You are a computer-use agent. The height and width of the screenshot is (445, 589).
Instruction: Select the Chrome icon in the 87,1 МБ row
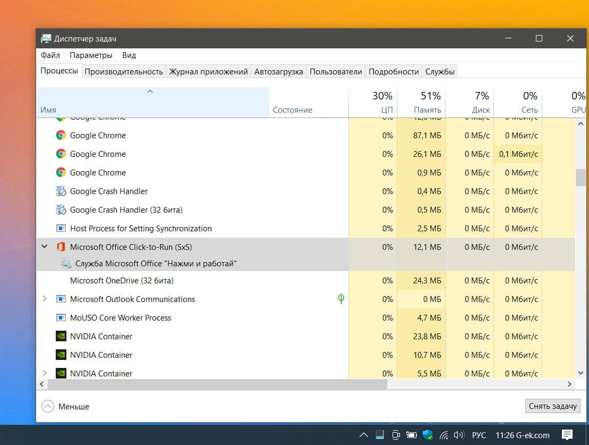pos(61,135)
